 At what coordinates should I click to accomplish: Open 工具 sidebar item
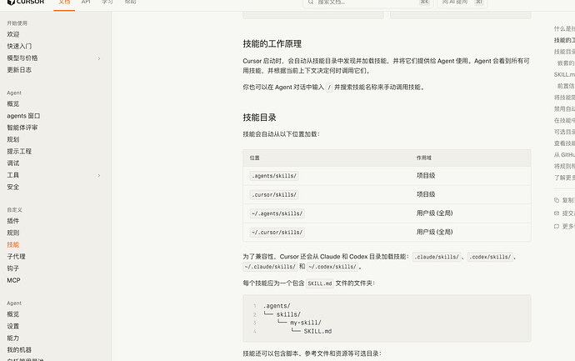click(x=13, y=175)
